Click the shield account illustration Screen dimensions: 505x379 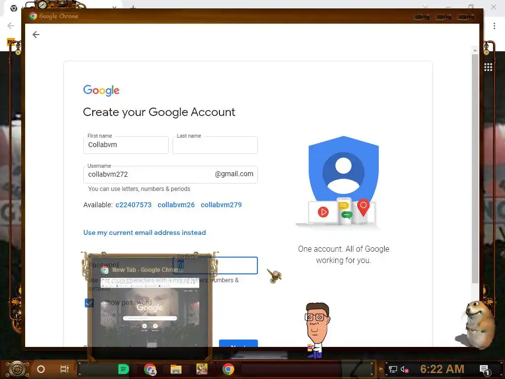[x=343, y=182]
